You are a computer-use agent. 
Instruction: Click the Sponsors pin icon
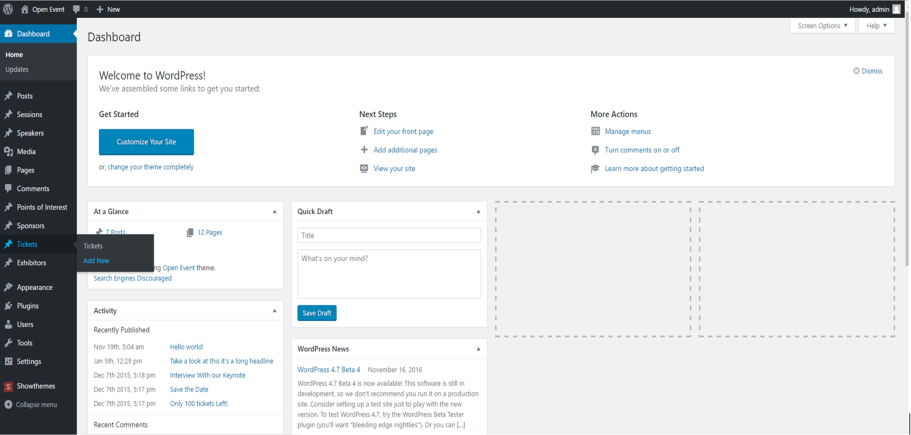8,226
